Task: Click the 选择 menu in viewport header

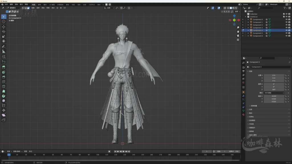Action: pos(38,8)
